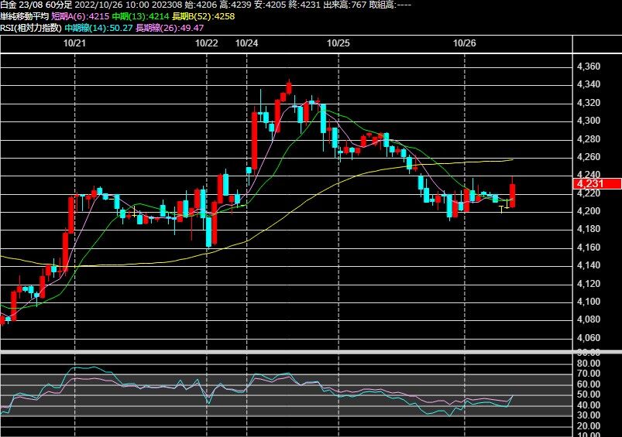This screenshot has width=622, height=437.
Task: Click the 4,360 price axis label
Action: coord(589,67)
